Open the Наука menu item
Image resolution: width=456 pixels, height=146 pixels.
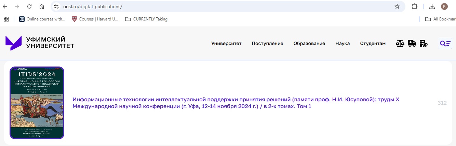coord(343,43)
